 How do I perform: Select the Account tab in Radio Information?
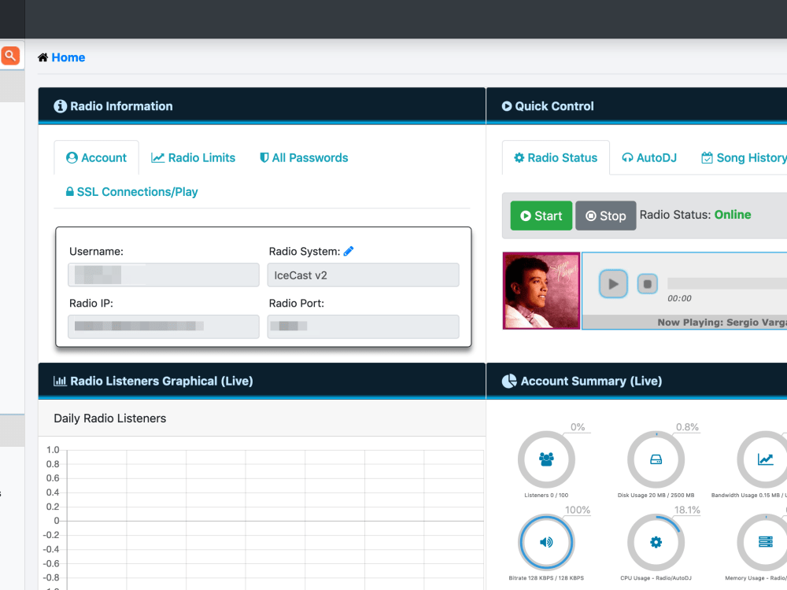pos(96,157)
